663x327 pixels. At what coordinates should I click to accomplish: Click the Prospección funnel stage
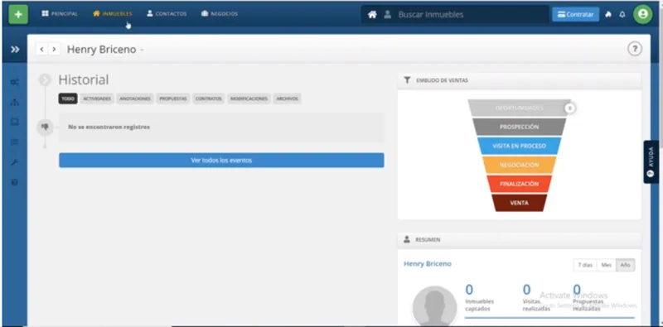pos(520,127)
